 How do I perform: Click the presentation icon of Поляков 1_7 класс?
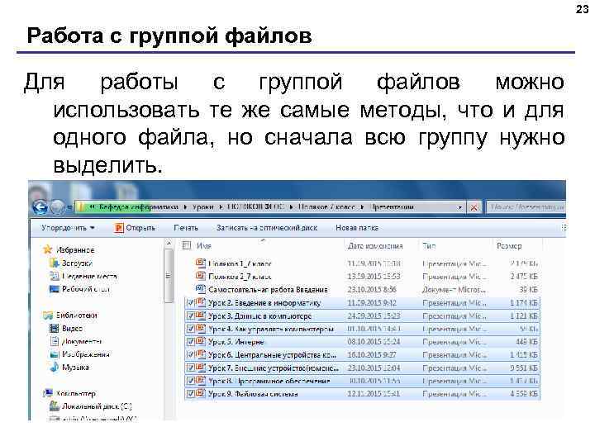[x=200, y=263]
